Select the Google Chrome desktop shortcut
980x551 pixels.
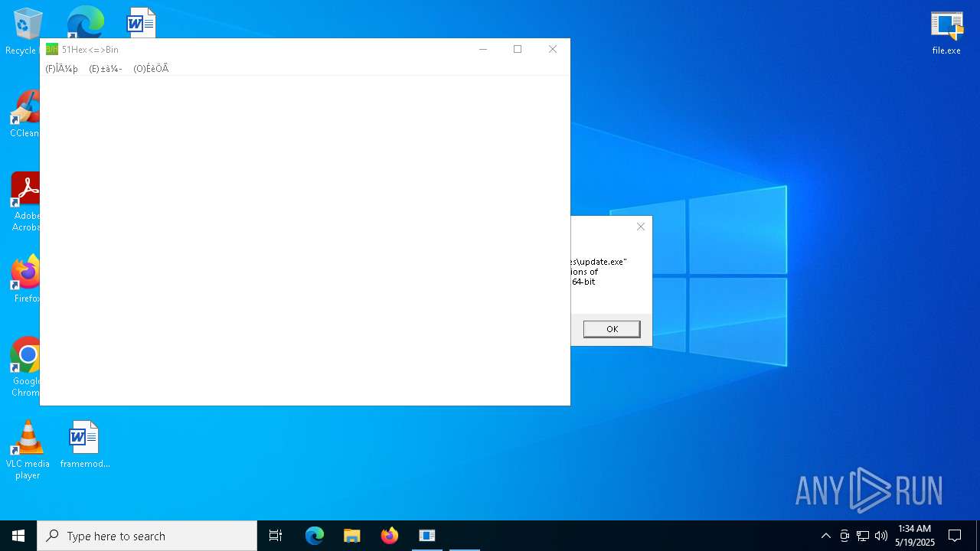click(x=26, y=367)
